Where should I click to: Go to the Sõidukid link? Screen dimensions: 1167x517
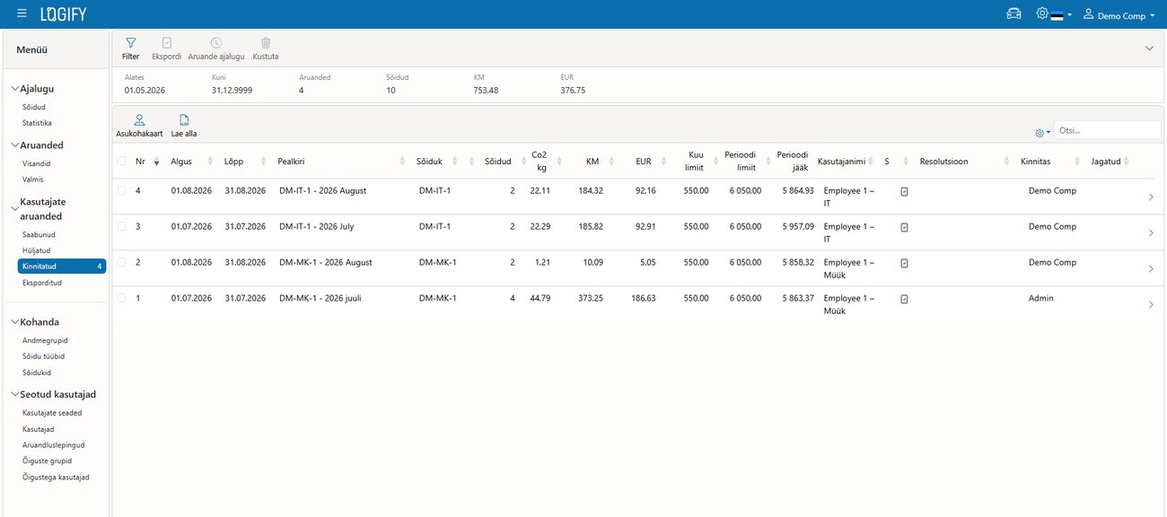coord(37,372)
